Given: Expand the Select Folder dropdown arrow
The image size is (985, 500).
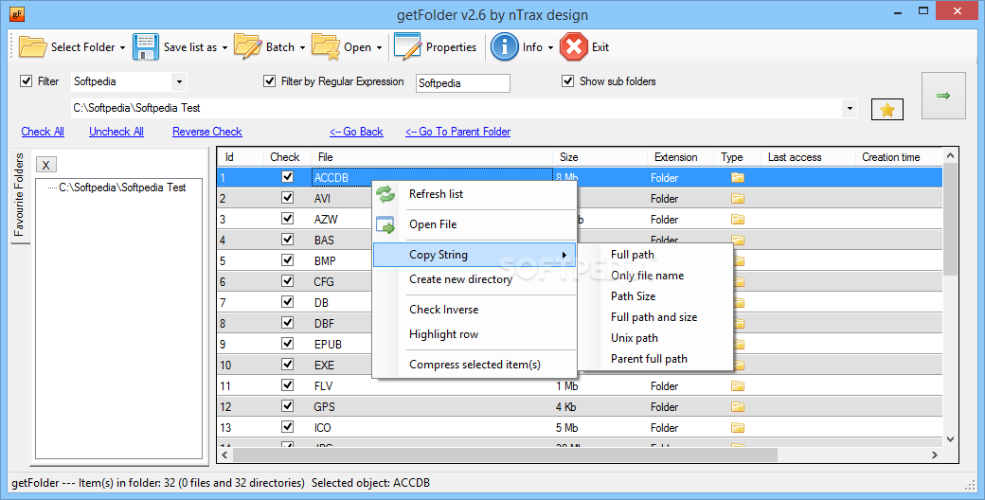Looking at the screenshot, I should [122, 47].
